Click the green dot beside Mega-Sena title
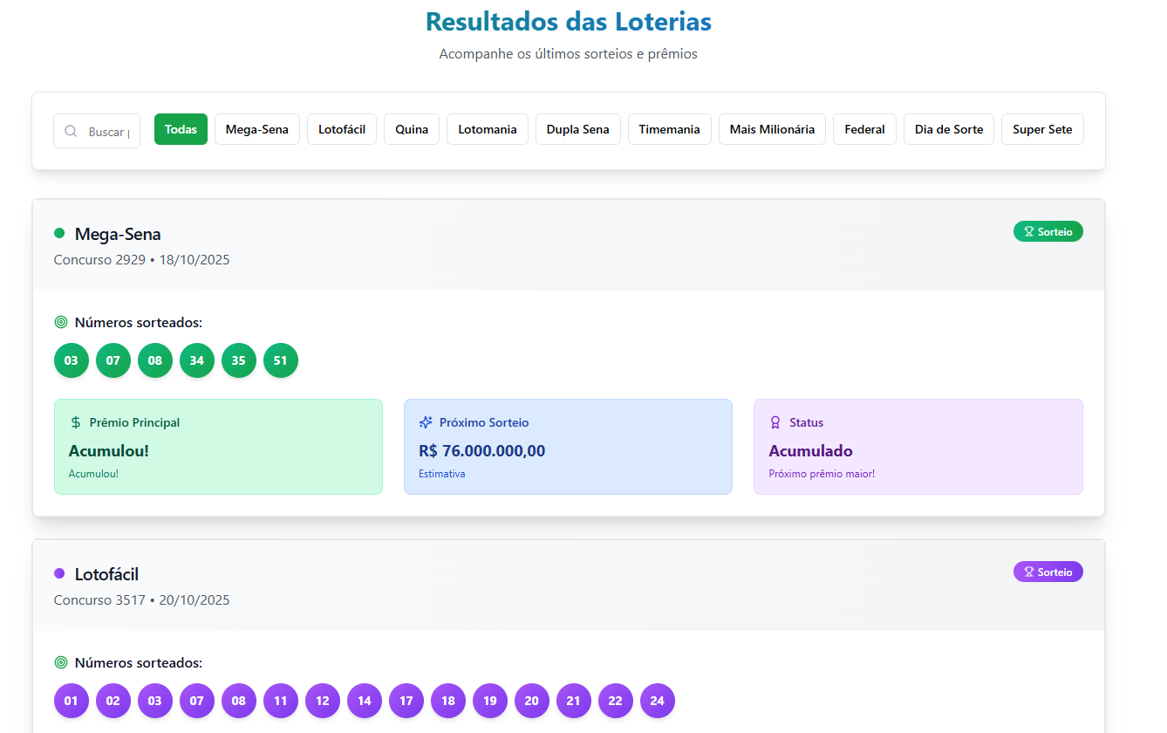Viewport: 1167px width, 733px height. (59, 233)
